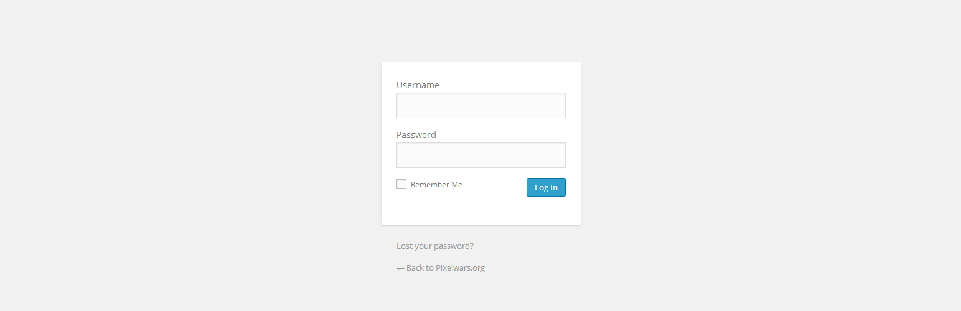The width and height of the screenshot is (961, 311).
Task: Focus the text box under Password
Action: pyautogui.click(x=480, y=155)
